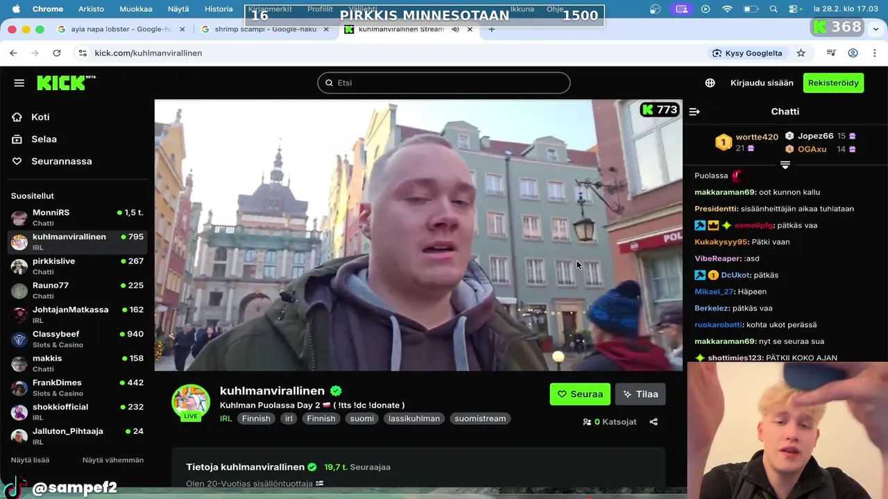Image resolution: width=888 pixels, height=499 pixels.
Task: Click username makkaraman69 saying oot kunnon kallu
Action: point(725,192)
